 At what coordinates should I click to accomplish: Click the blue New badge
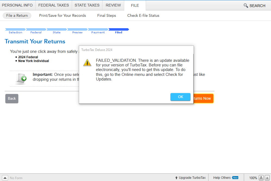coord(235,177)
